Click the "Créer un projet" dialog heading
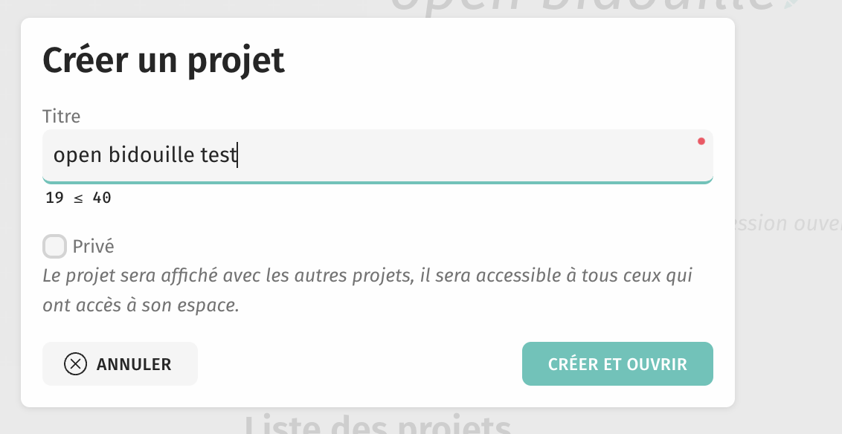Screen dimensions: 842x434 164,59
